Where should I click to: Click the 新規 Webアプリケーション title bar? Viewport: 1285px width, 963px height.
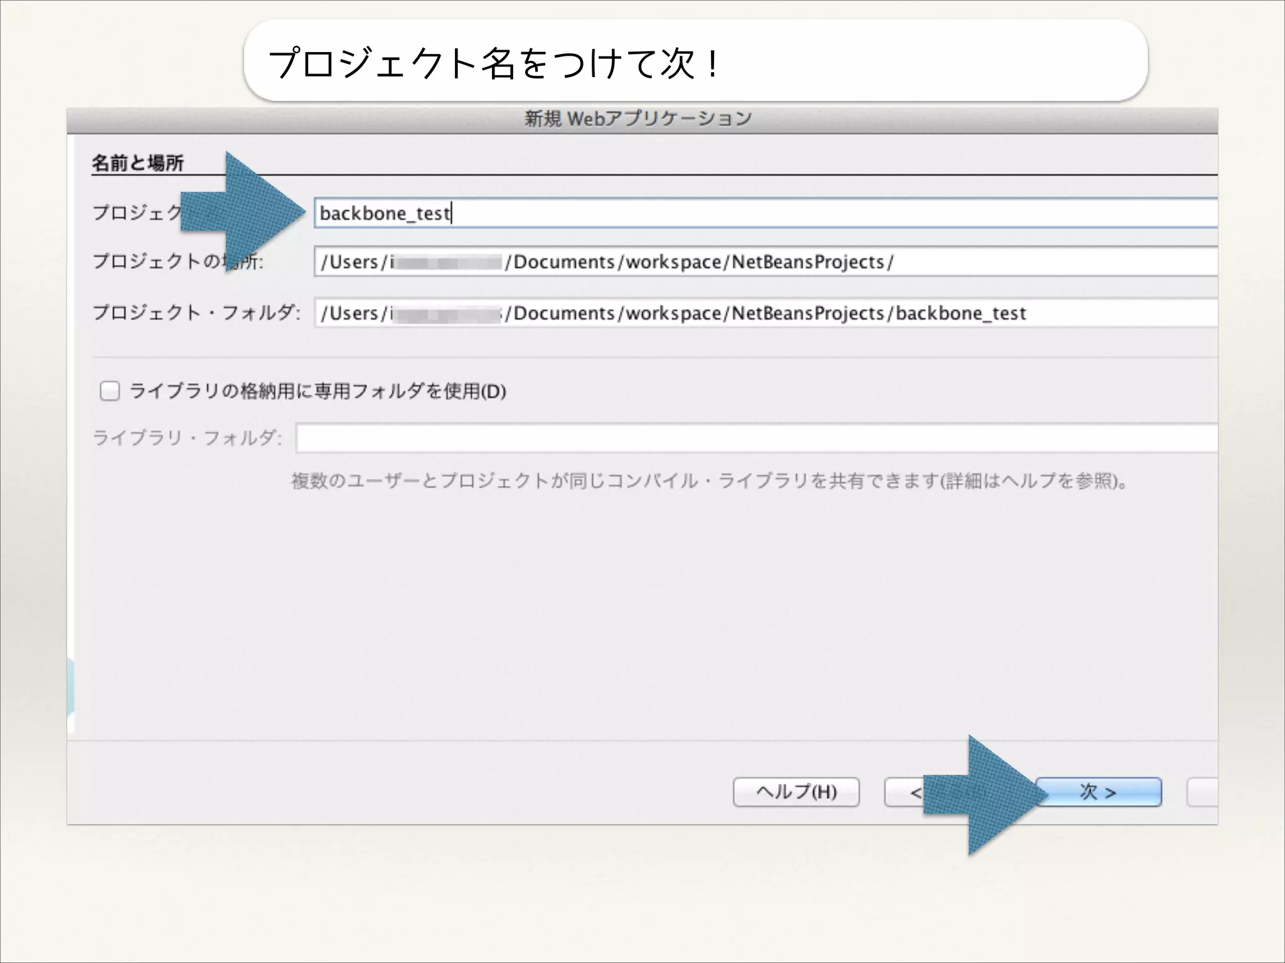click(x=642, y=119)
